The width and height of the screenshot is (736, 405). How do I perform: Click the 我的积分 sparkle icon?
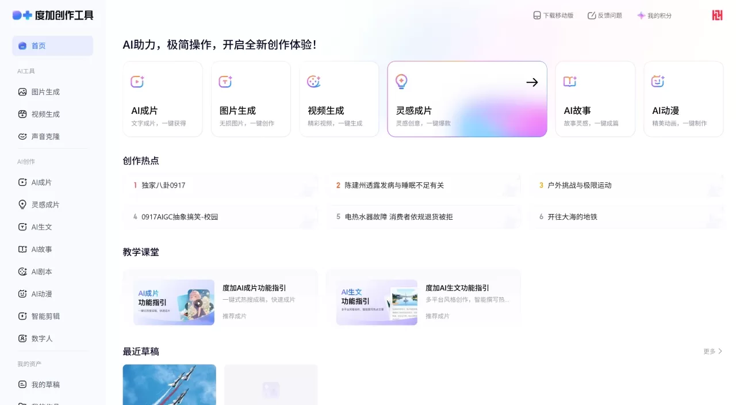click(x=641, y=16)
